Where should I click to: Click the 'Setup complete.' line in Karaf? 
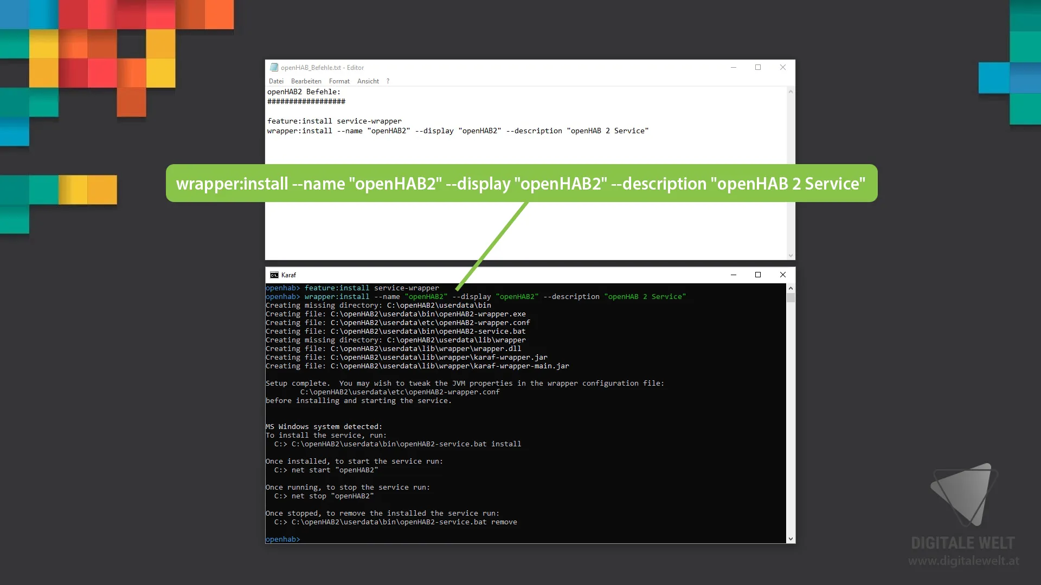click(465, 383)
